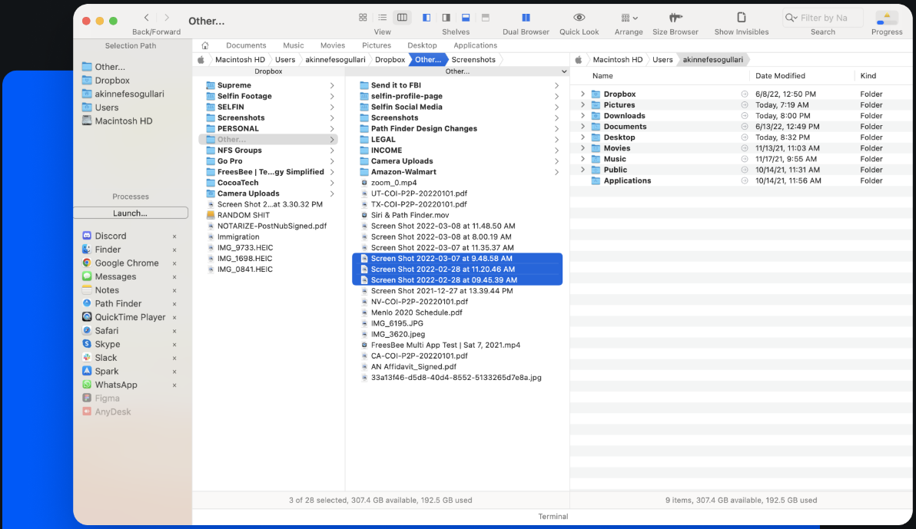Image resolution: width=916 pixels, height=529 pixels.
Task: Select Macintosh HD in Selection Path
Action: point(118,121)
